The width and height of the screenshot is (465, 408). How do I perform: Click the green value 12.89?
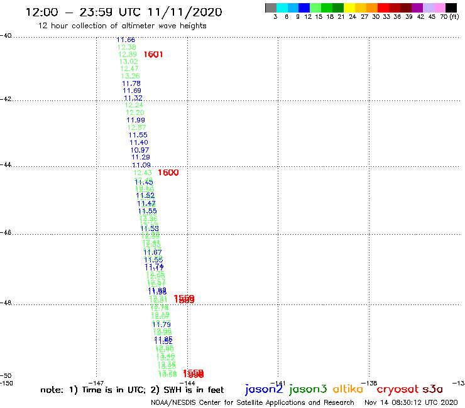pyautogui.click(x=128, y=55)
